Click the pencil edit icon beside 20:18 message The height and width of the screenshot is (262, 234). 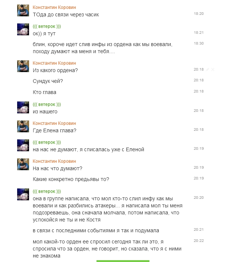208,69
